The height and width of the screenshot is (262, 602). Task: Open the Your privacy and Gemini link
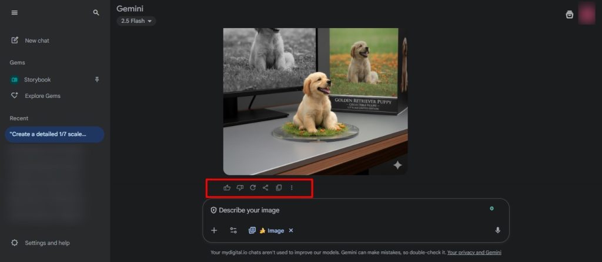coord(474,253)
